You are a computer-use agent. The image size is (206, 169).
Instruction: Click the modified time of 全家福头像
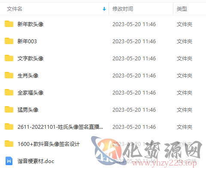[x=134, y=93]
